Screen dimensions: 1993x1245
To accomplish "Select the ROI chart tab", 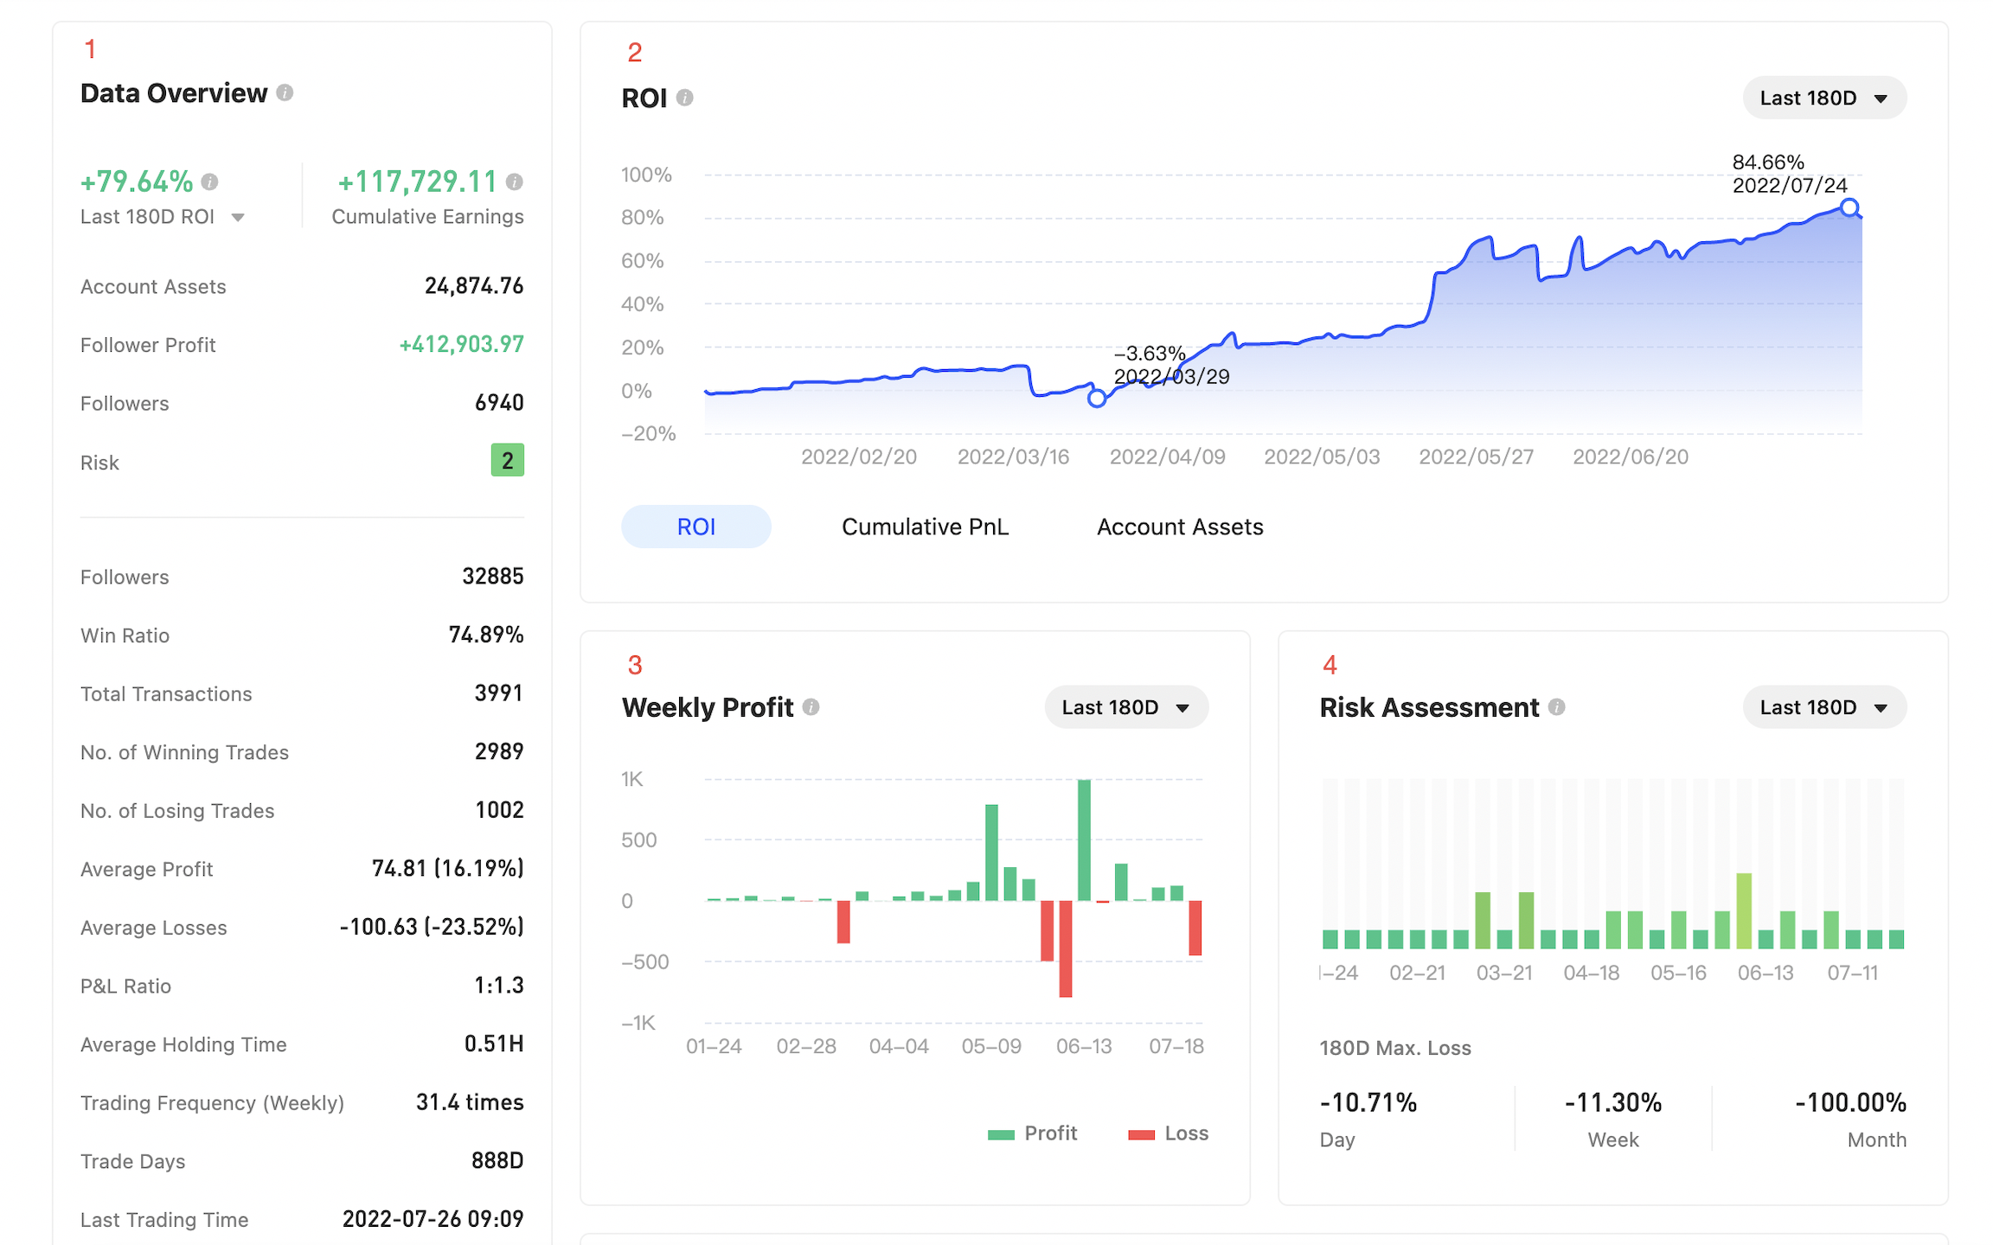I will click(695, 527).
